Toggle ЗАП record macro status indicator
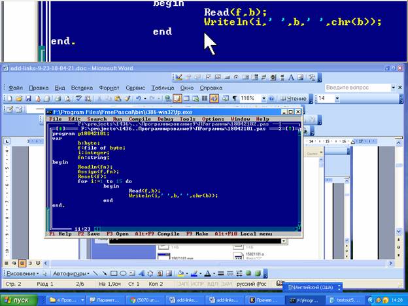Screen dimensions: 408x306 [182, 284]
